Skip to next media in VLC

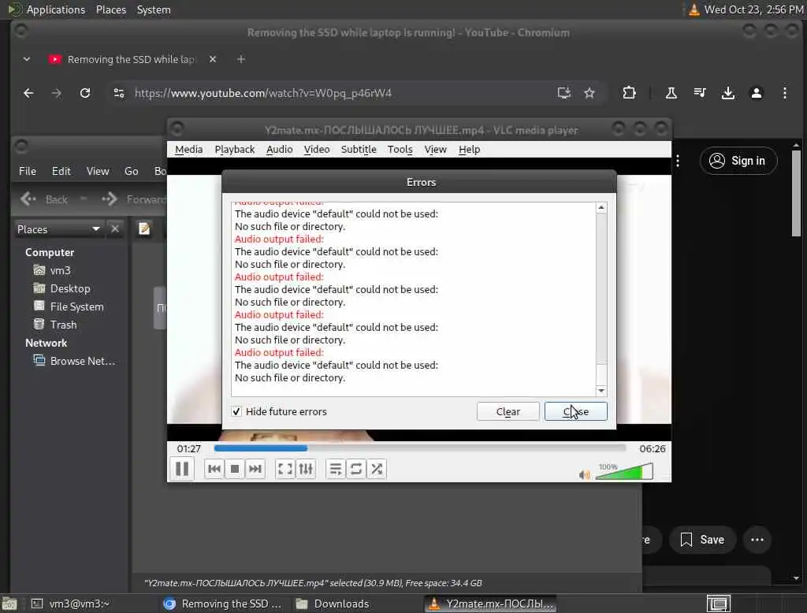(255, 469)
